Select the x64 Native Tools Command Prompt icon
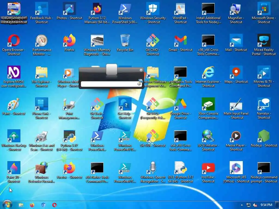 pyautogui.click(x=180, y=76)
